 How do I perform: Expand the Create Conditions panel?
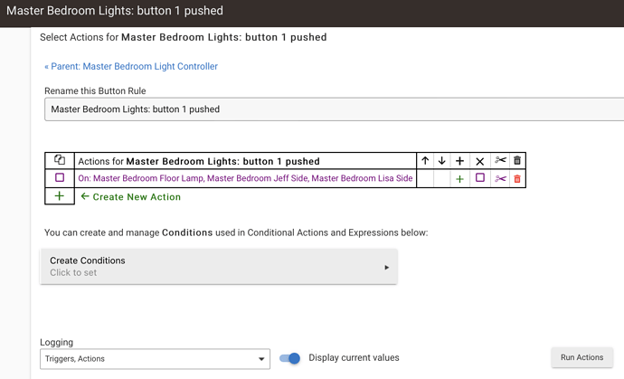219,266
